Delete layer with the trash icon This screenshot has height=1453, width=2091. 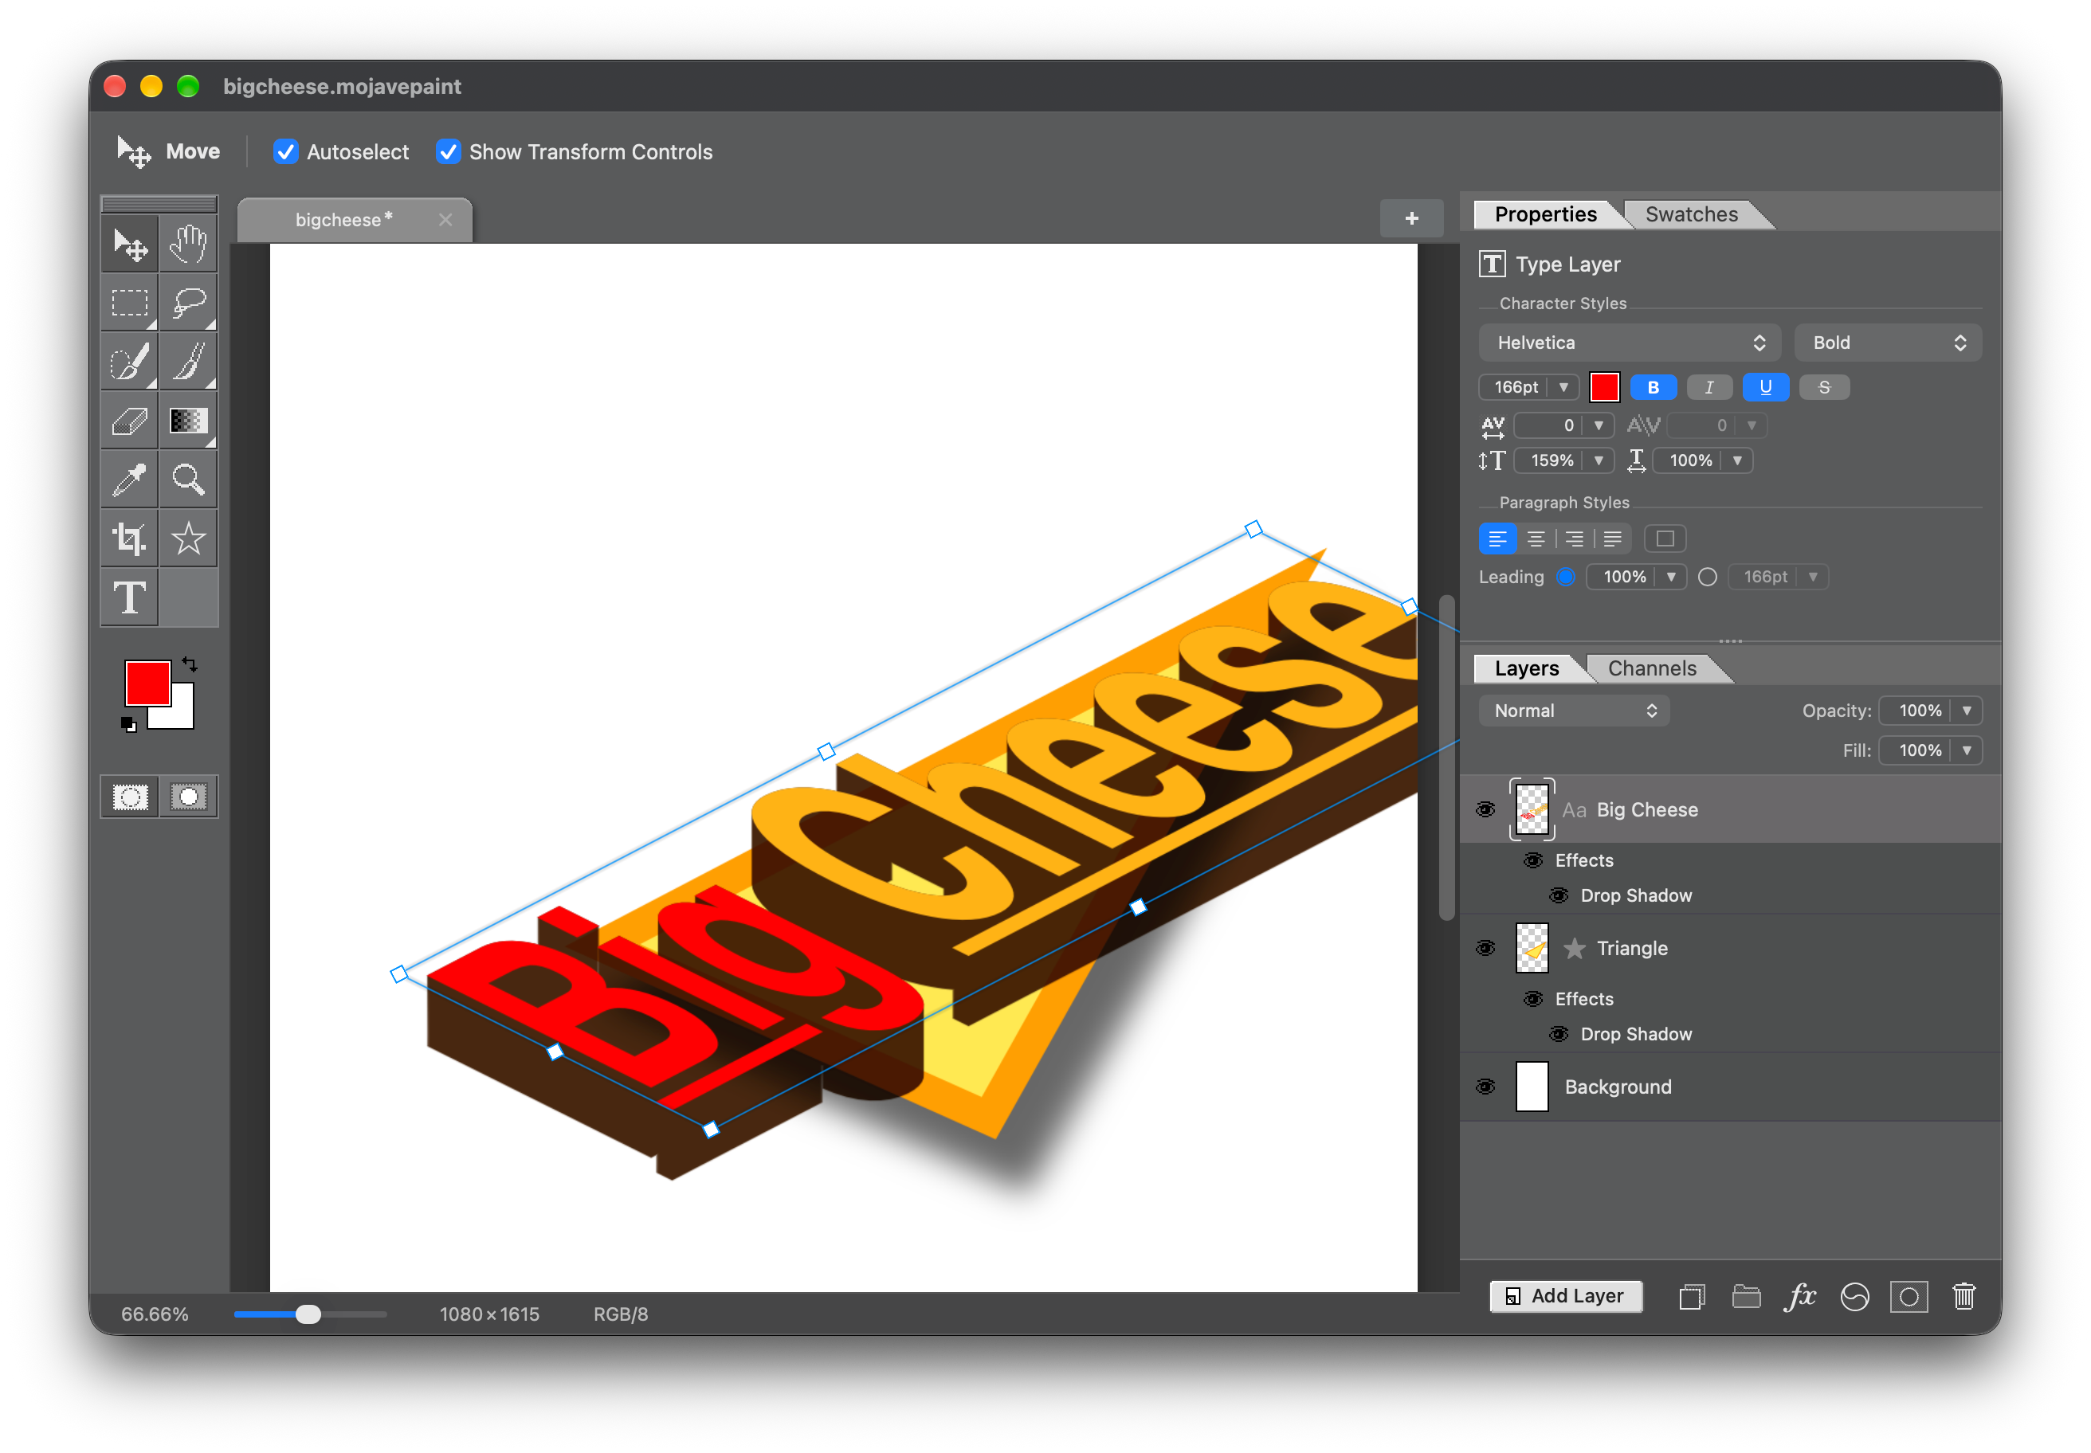[x=1963, y=1296]
